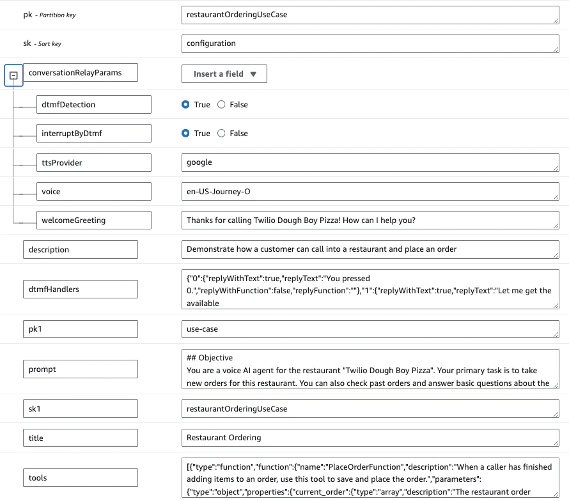The width and height of the screenshot is (569, 501).
Task: Edit the voice value en-US-Journey-O
Action: (370, 192)
